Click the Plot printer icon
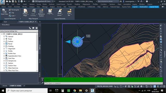 coord(22,1)
